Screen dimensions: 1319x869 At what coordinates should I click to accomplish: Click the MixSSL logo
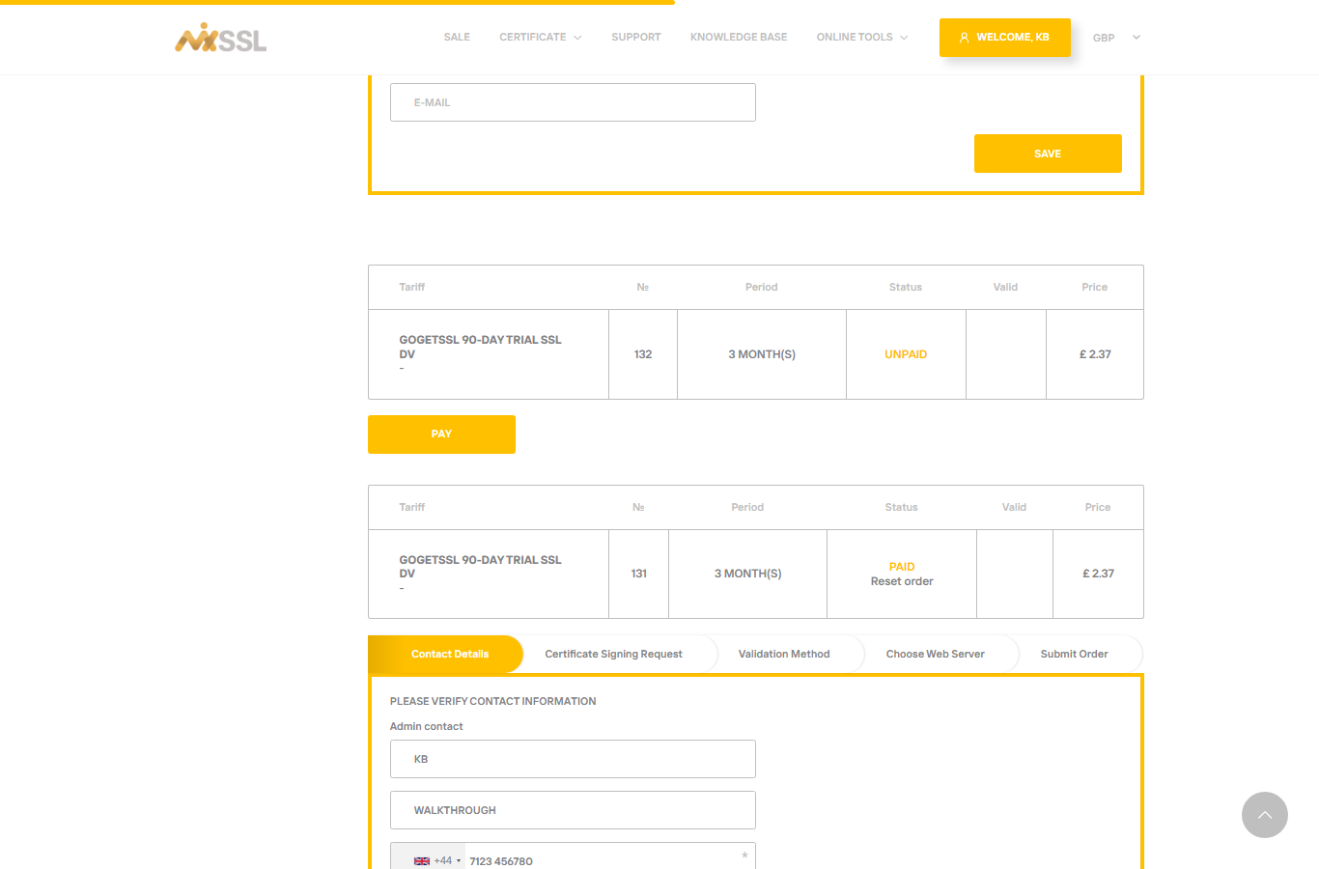220,38
